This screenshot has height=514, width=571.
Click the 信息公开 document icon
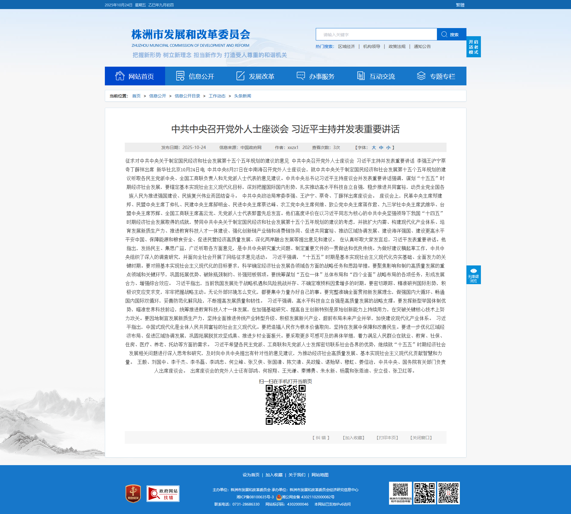[180, 76]
